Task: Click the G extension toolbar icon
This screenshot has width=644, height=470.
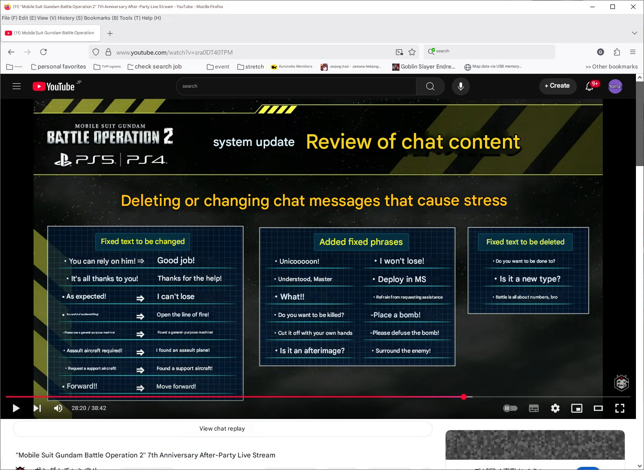Action: click(601, 52)
